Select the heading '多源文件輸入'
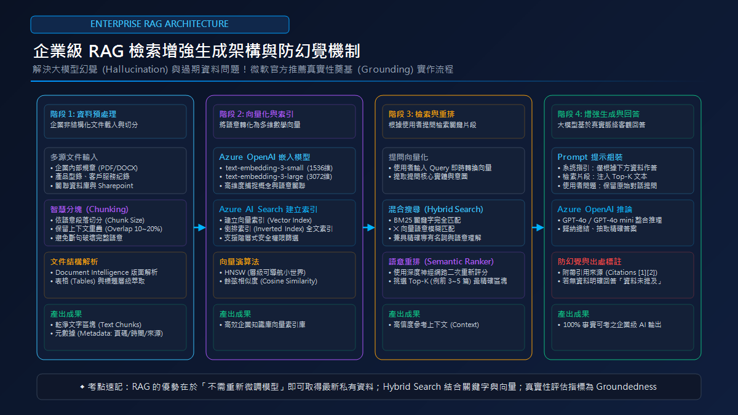 tap(74, 157)
